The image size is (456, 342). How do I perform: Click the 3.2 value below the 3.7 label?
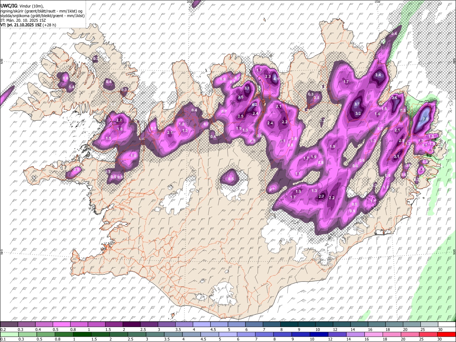(358, 114)
